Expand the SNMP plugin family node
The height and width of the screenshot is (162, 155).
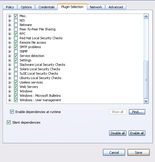[9, 51]
